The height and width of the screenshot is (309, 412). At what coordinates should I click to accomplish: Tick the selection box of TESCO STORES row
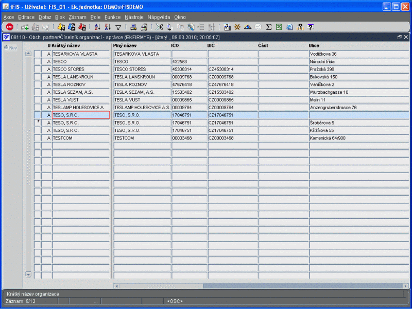37,69
